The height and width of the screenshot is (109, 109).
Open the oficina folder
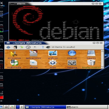coord(34,64)
